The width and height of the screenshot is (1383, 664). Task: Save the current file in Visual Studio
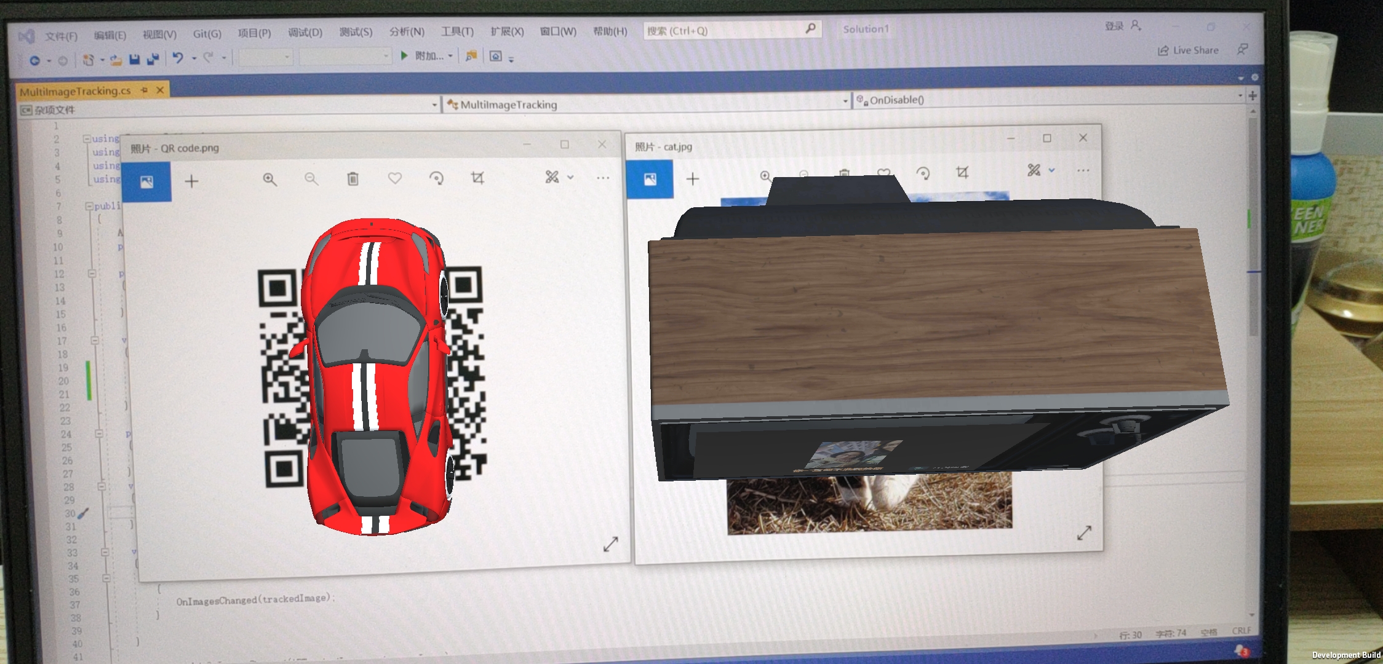[134, 57]
